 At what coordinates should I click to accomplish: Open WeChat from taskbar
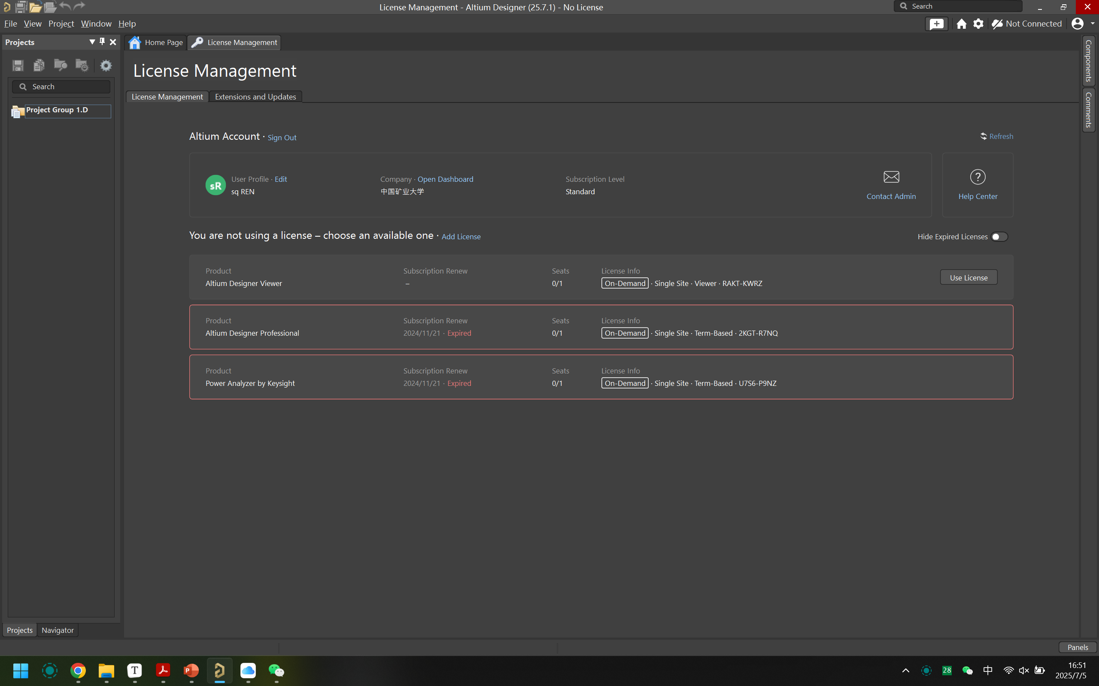[276, 671]
